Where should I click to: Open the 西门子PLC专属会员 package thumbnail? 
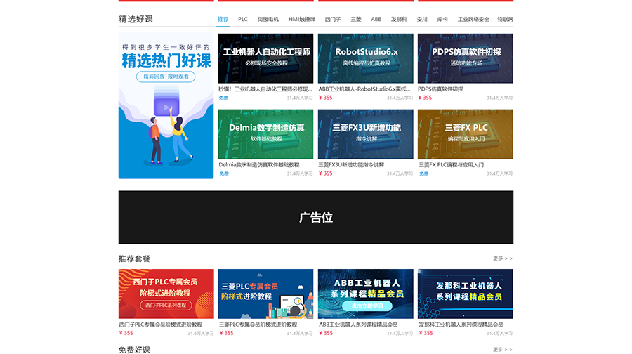166,294
